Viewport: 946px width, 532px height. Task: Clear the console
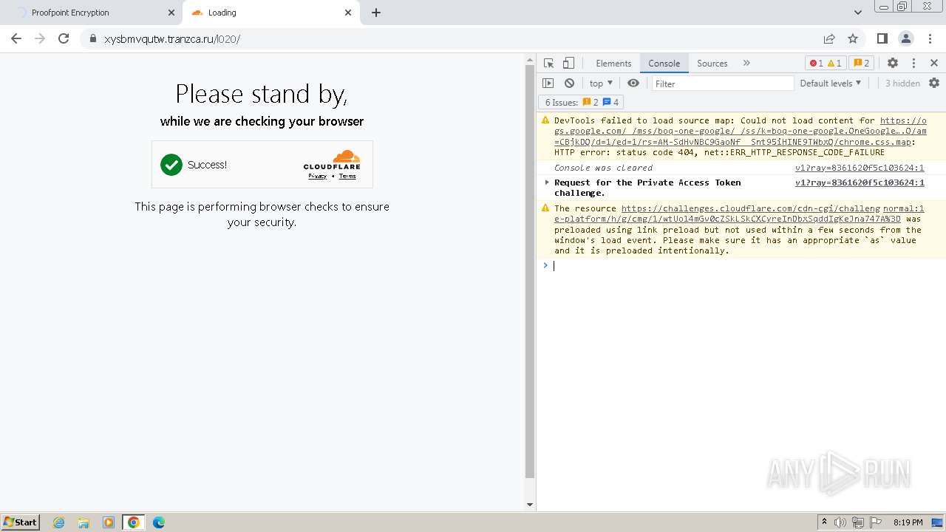pos(569,83)
